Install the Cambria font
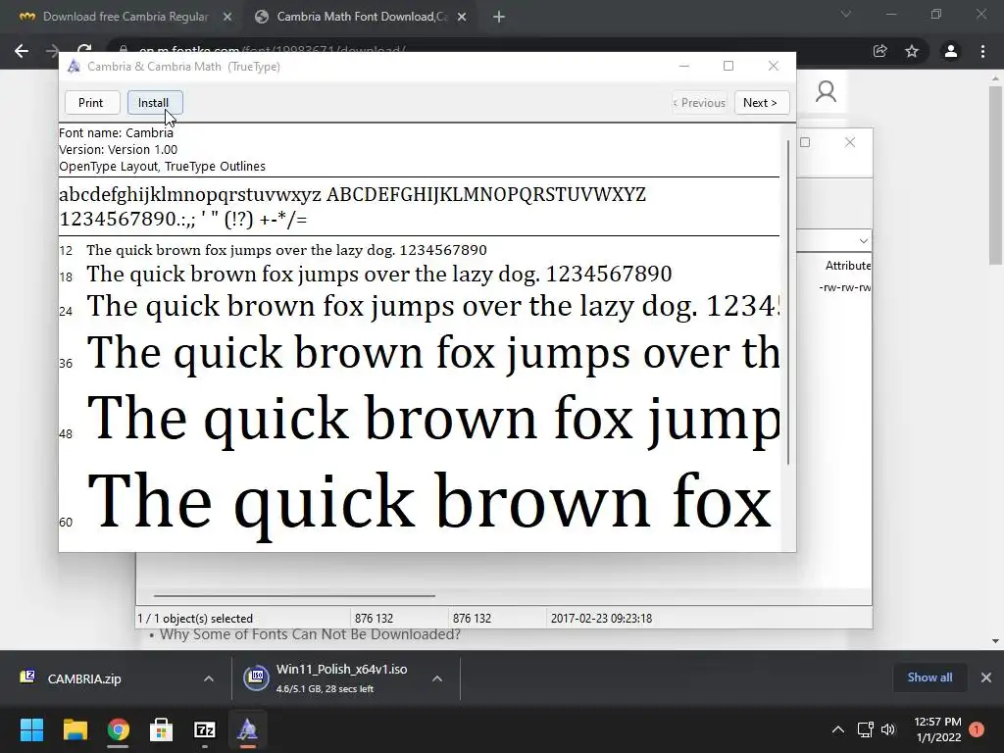Image resolution: width=1004 pixels, height=753 pixels. (155, 102)
